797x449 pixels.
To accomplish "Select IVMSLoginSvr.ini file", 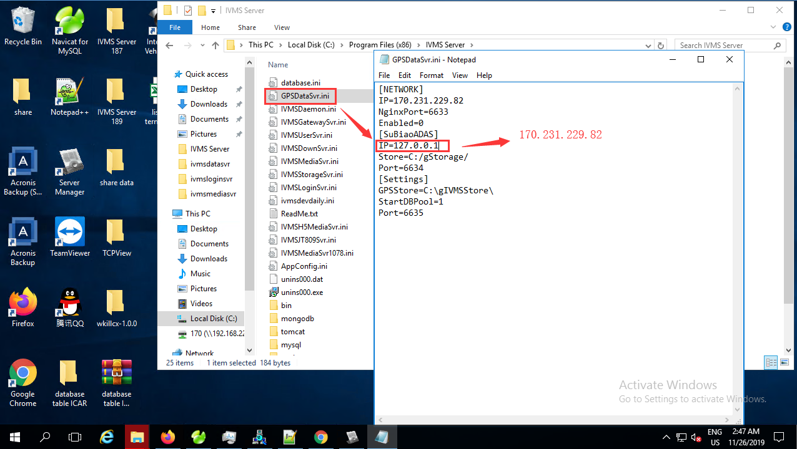I will click(x=309, y=188).
